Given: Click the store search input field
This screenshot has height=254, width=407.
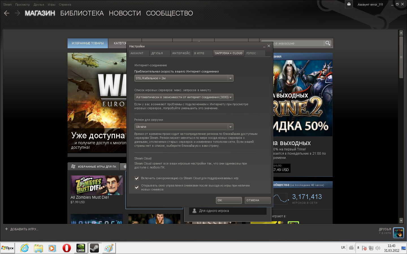Looking at the screenshot, I should click(x=292, y=43).
